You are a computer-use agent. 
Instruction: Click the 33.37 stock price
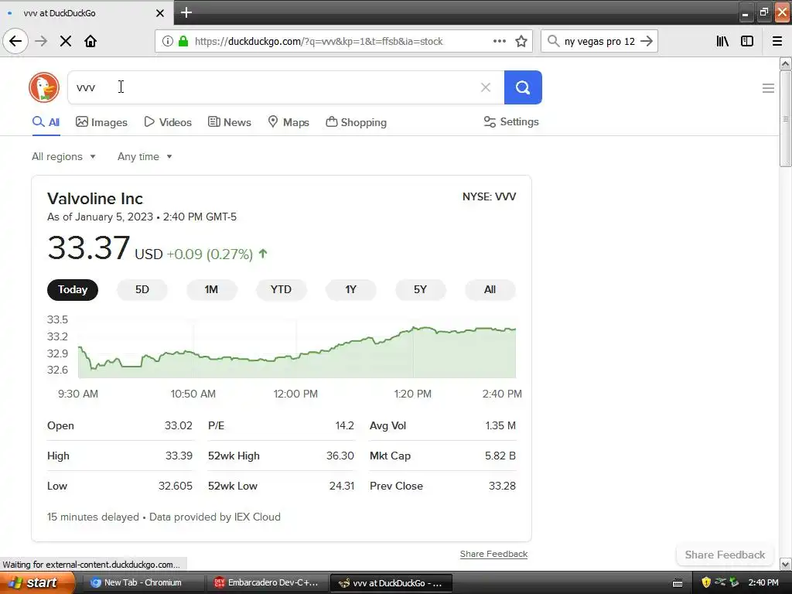[x=88, y=247]
